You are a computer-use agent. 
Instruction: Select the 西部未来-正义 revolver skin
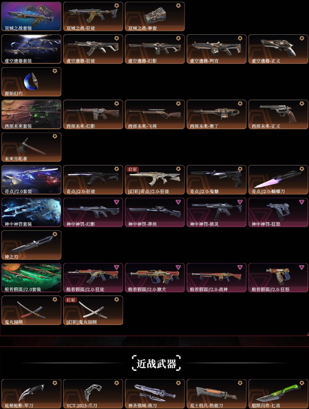(278, 114)
